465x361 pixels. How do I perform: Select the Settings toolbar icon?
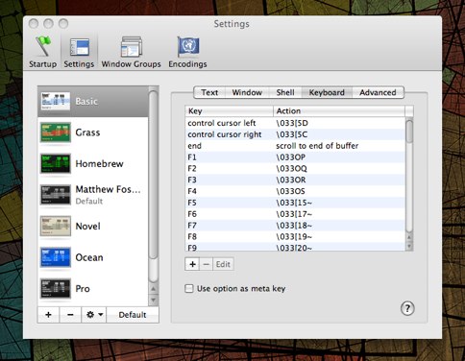[79, 52]
